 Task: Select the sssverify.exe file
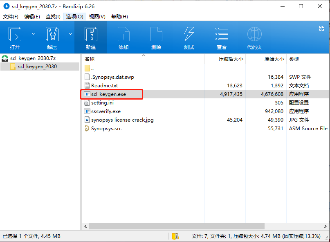coord(106,111)
